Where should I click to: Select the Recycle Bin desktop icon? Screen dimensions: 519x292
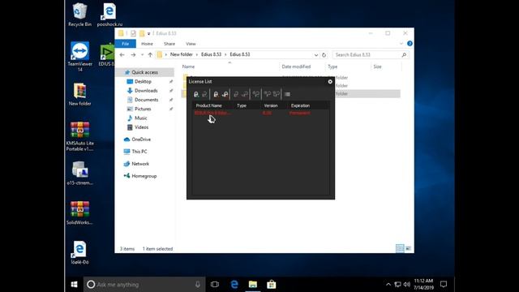pos(79,15)
